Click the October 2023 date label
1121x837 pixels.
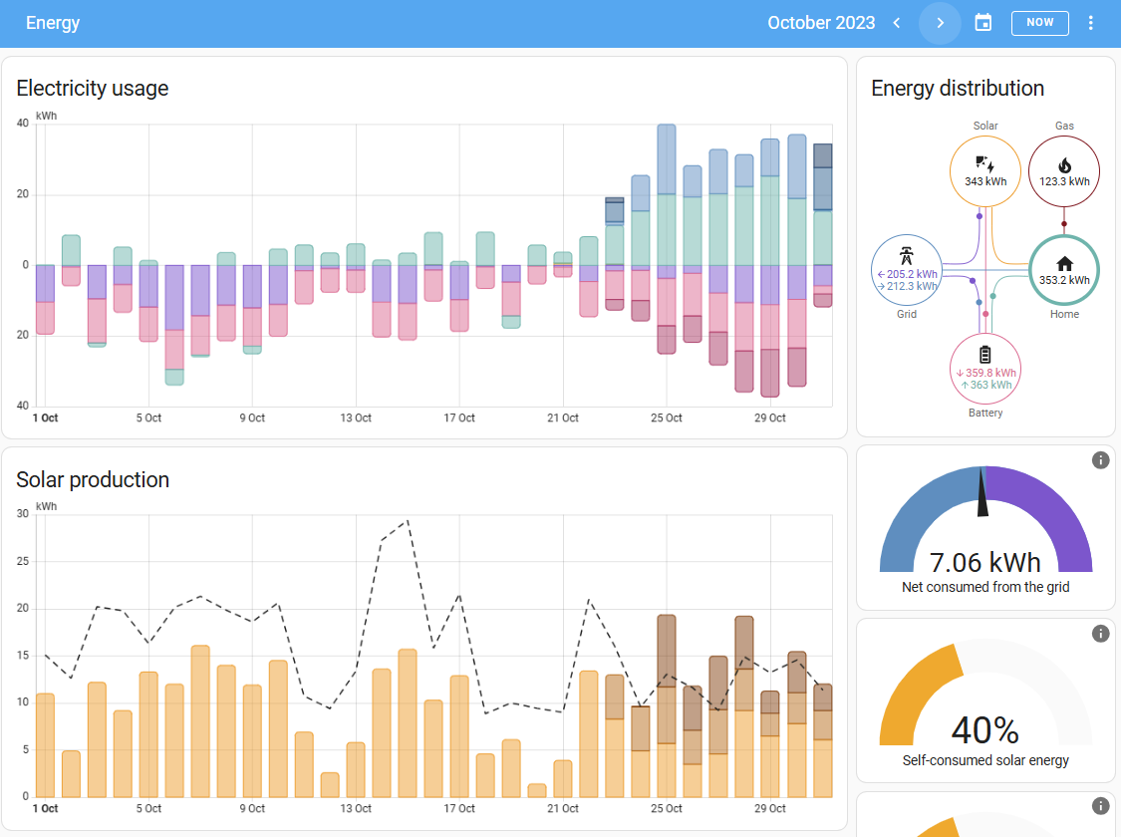pos(821,23)
